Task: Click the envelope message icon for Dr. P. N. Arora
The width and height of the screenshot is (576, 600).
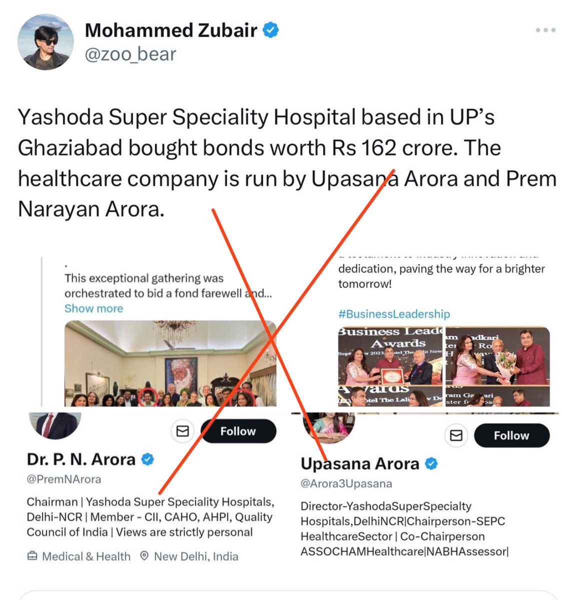Action: click(x=182, y=431)
